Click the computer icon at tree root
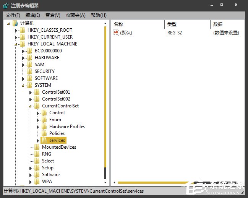Image resolution: width=248 pixels, height=198 pixels. point(15,23)
